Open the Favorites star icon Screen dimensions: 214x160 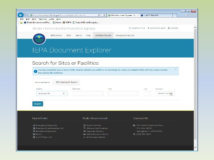coord(190,15)
